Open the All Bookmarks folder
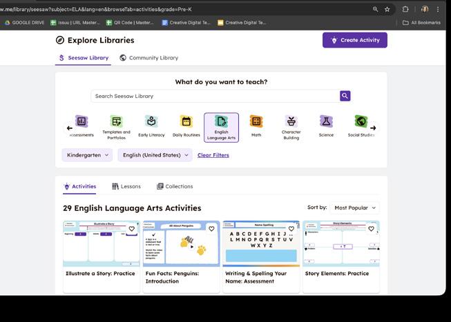This screenshot has width=451, height=322. 421,22
